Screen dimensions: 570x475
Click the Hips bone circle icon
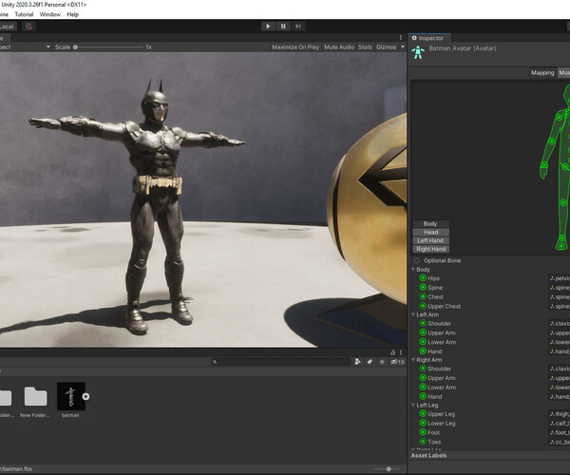423,278
